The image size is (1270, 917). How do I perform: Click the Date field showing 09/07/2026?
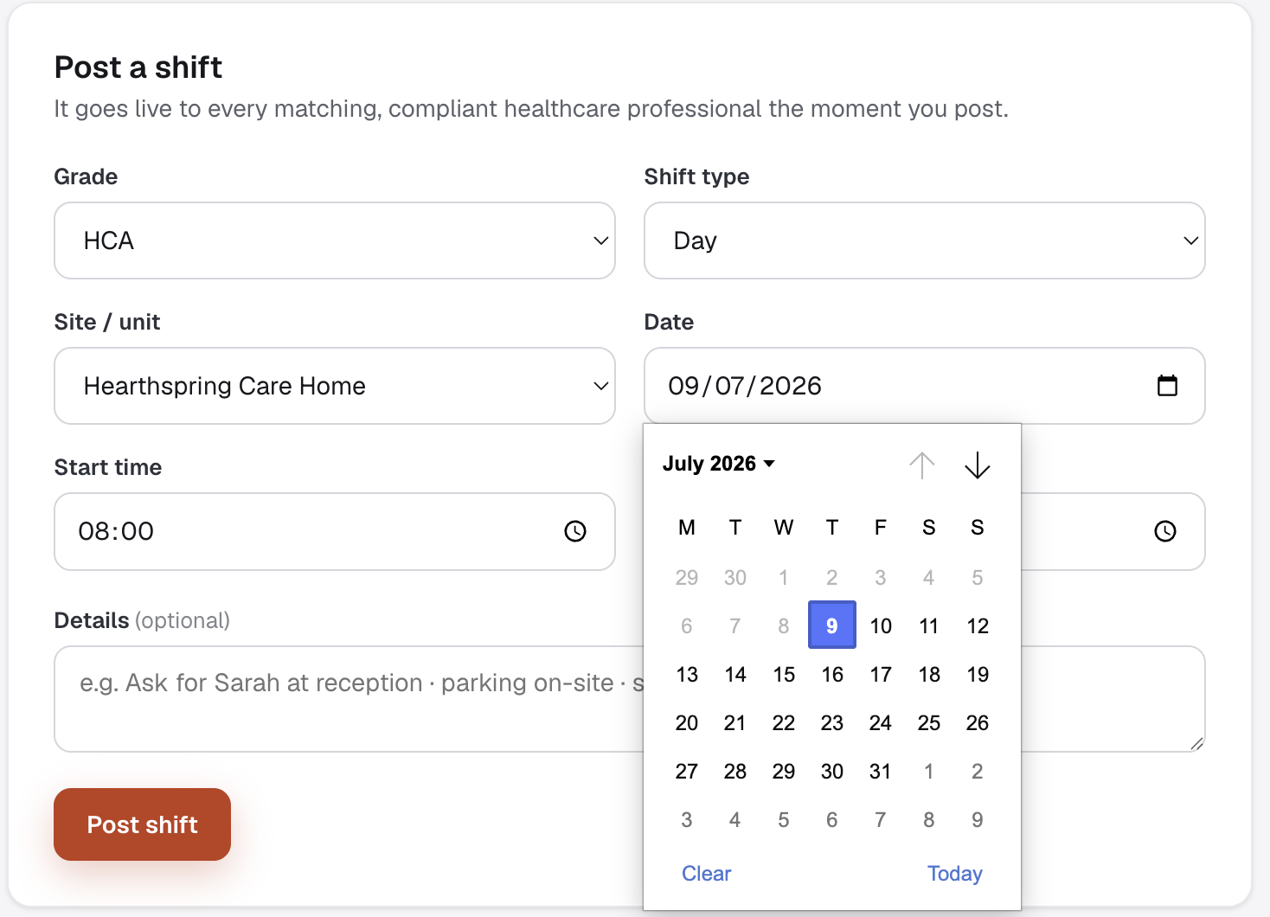925,386
